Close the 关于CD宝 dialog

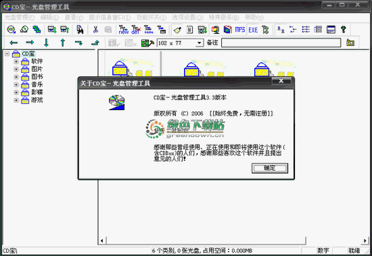(x=281, y=81)
